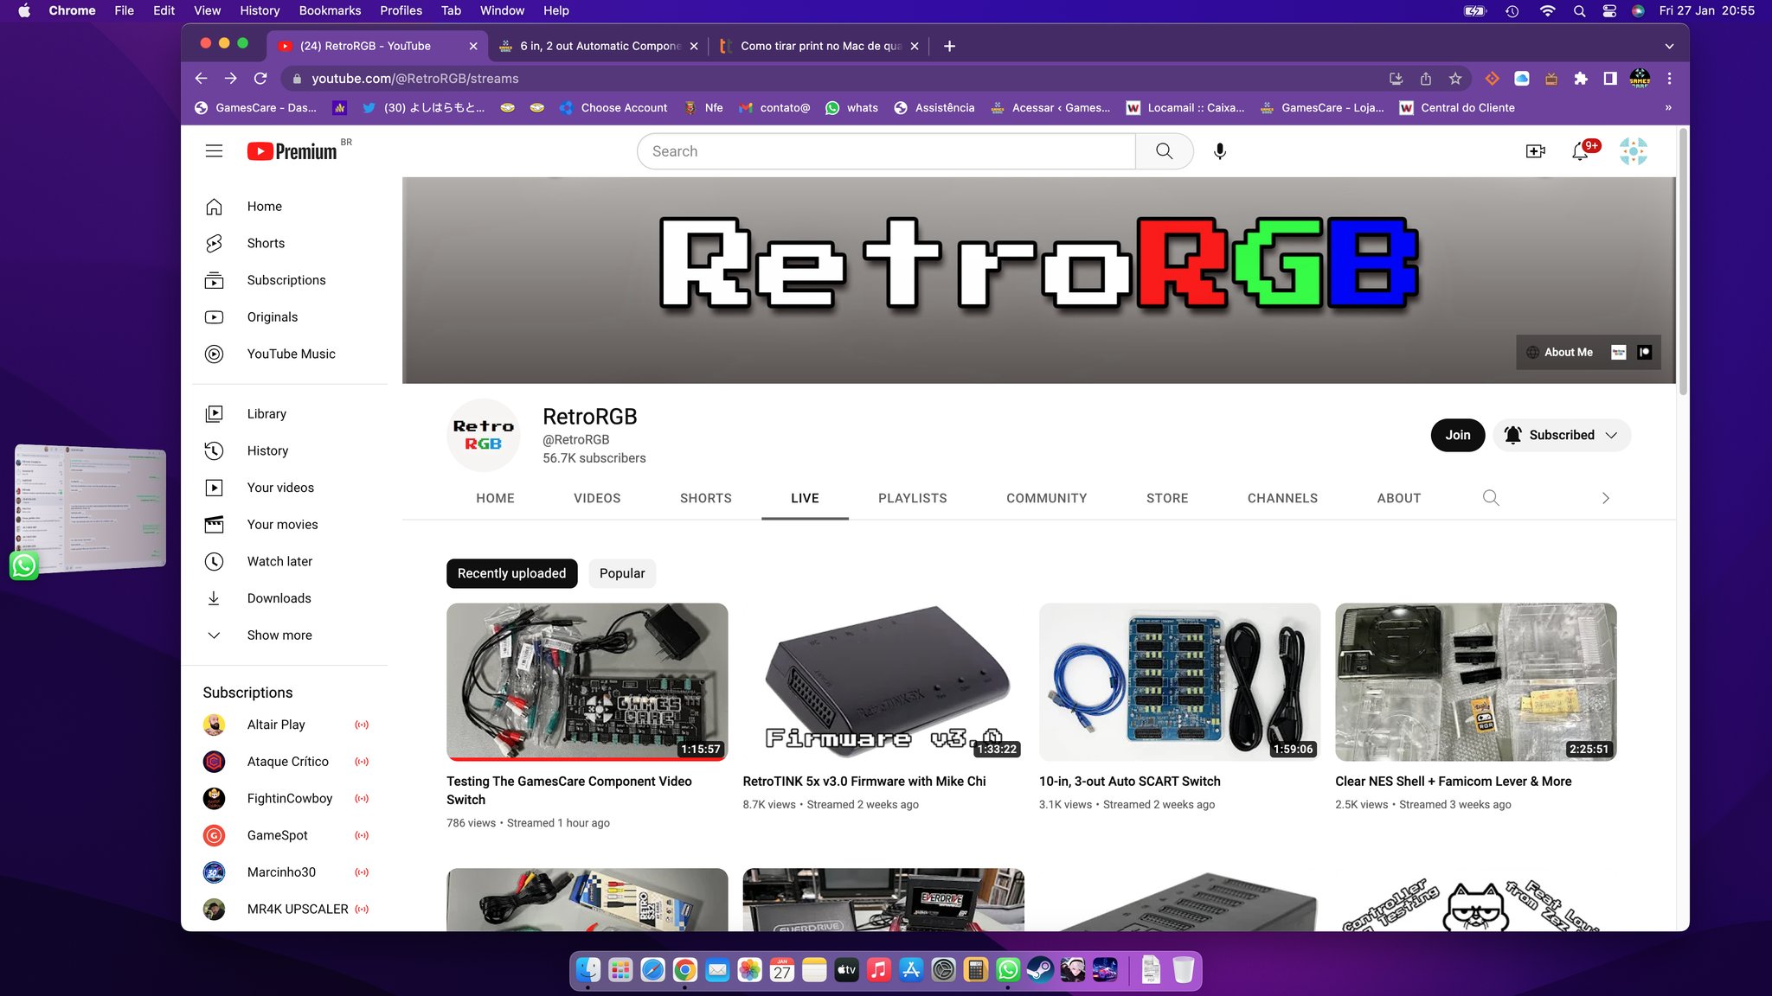Viewport: 1772px width, 996px height.
Task: Open the Central do Cliente bookmark
Action: (1457, 108)
